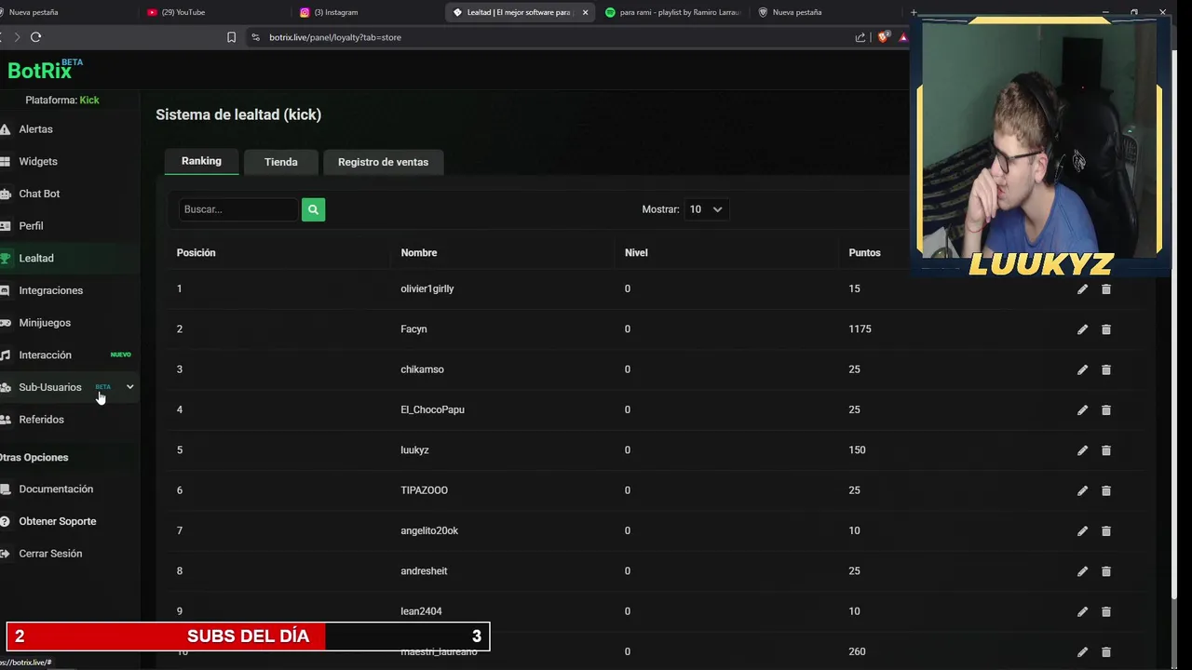Click the Puntos column header

(864, 253)
